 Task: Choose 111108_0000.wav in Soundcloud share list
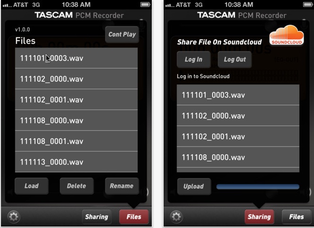click(x=238, y=157)
